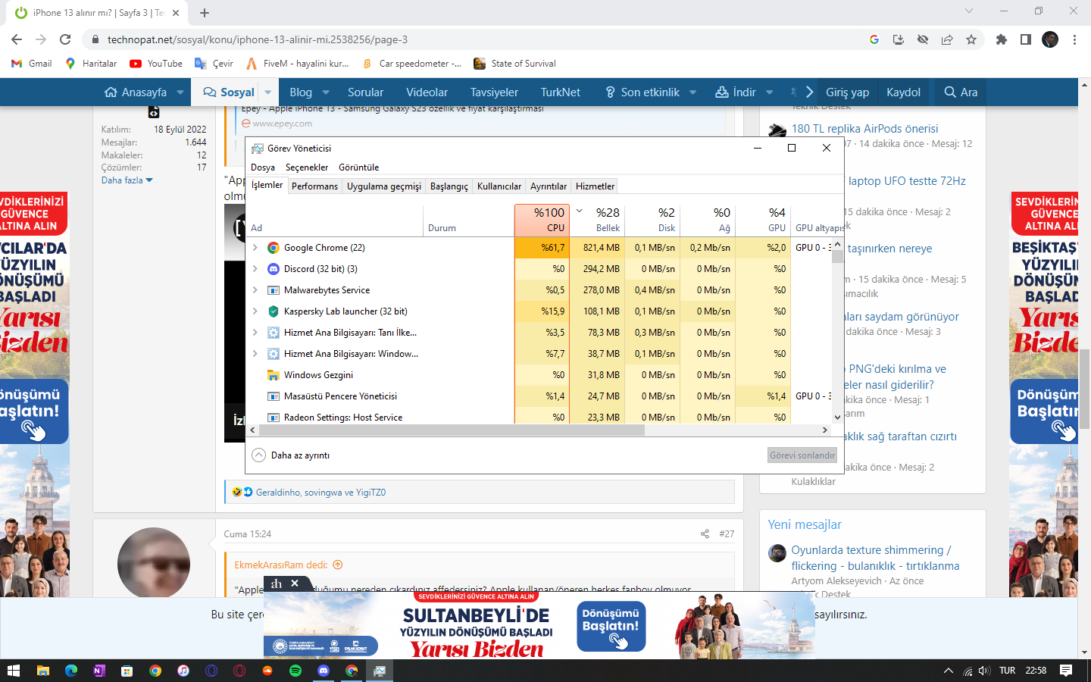The image size is (1091, 682).
Task: Go back to previous page in Chrome
Action: coord(17,39)
